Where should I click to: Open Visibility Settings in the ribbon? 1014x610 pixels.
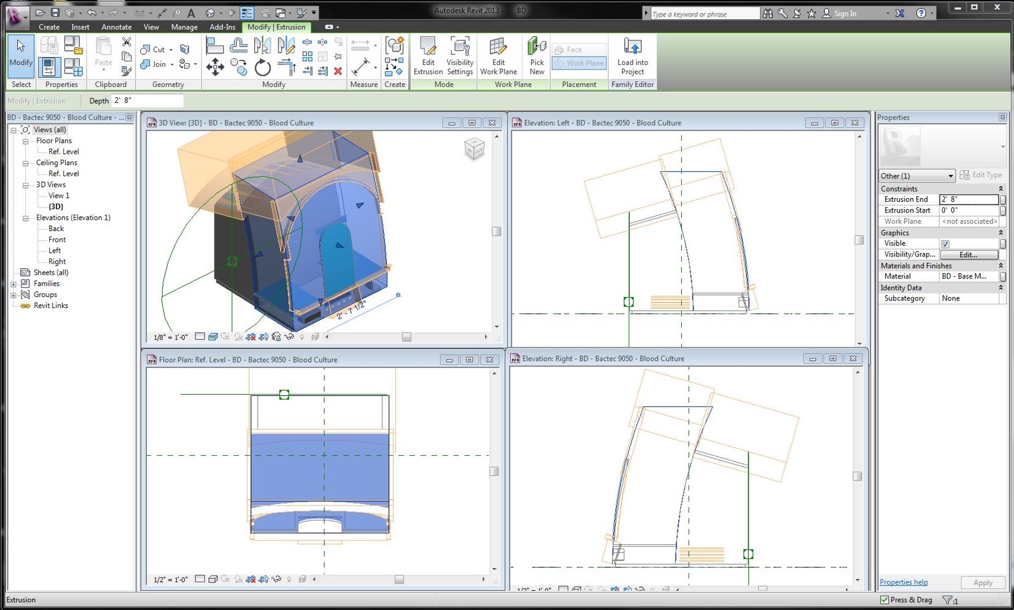click(x=460, y=55)
